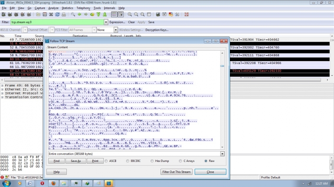
Task: Find a packet magnifier icon
Action: [x=73, y=14]
